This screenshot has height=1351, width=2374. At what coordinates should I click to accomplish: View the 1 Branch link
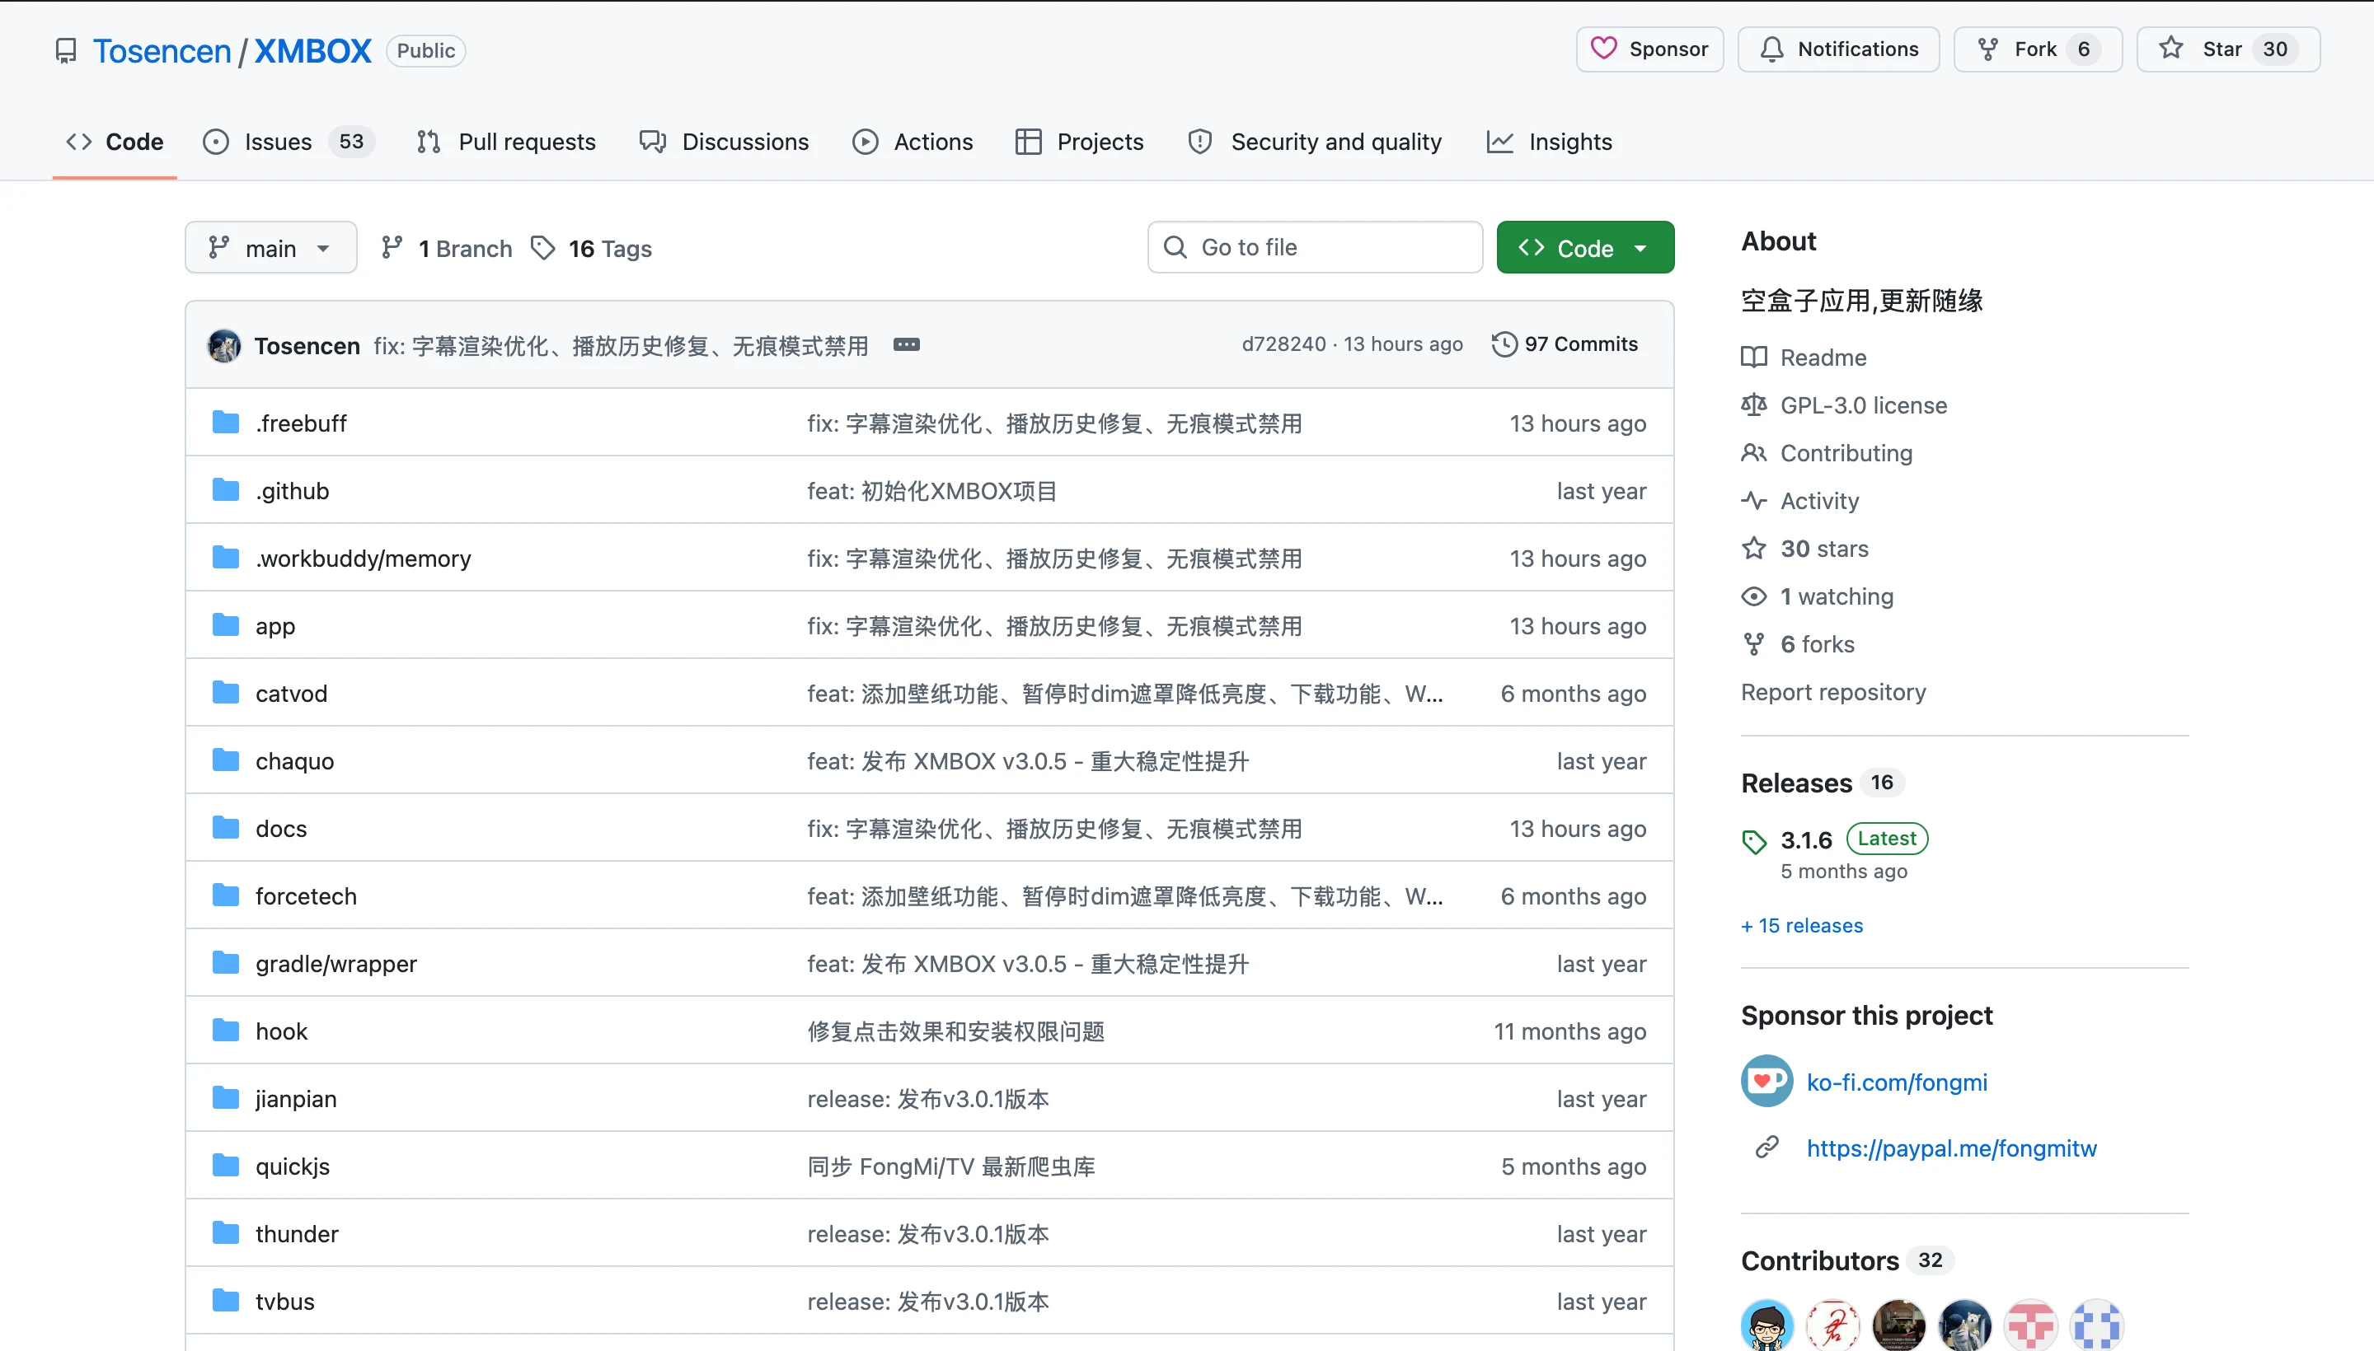pyautogui.click(x=447, y=249)
